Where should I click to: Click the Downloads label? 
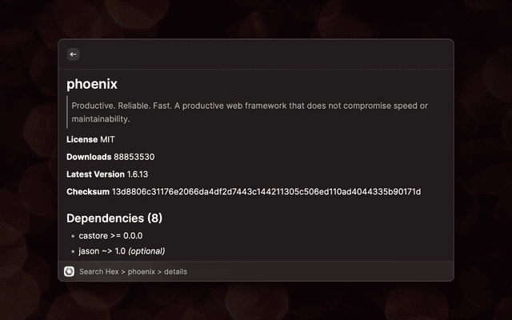tap(88, 157)
